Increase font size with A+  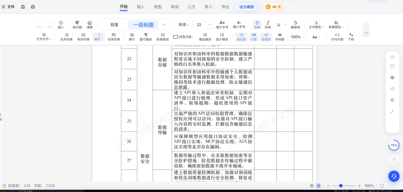222,25
